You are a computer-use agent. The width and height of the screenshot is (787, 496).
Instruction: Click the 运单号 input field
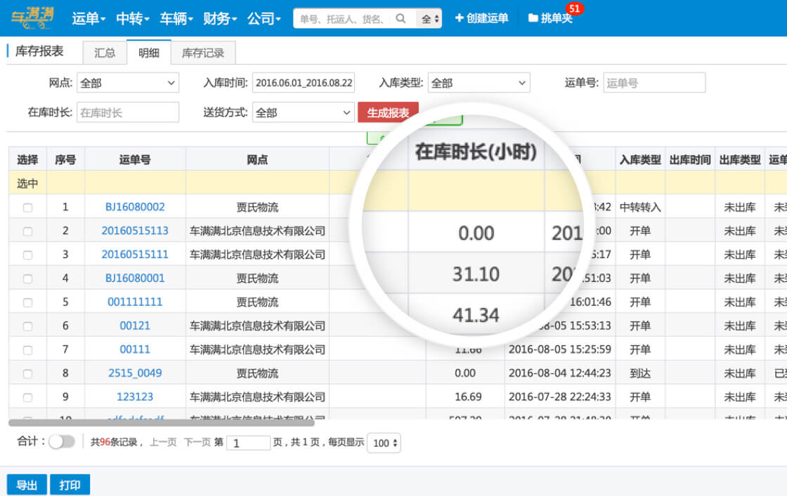[653, 83]
